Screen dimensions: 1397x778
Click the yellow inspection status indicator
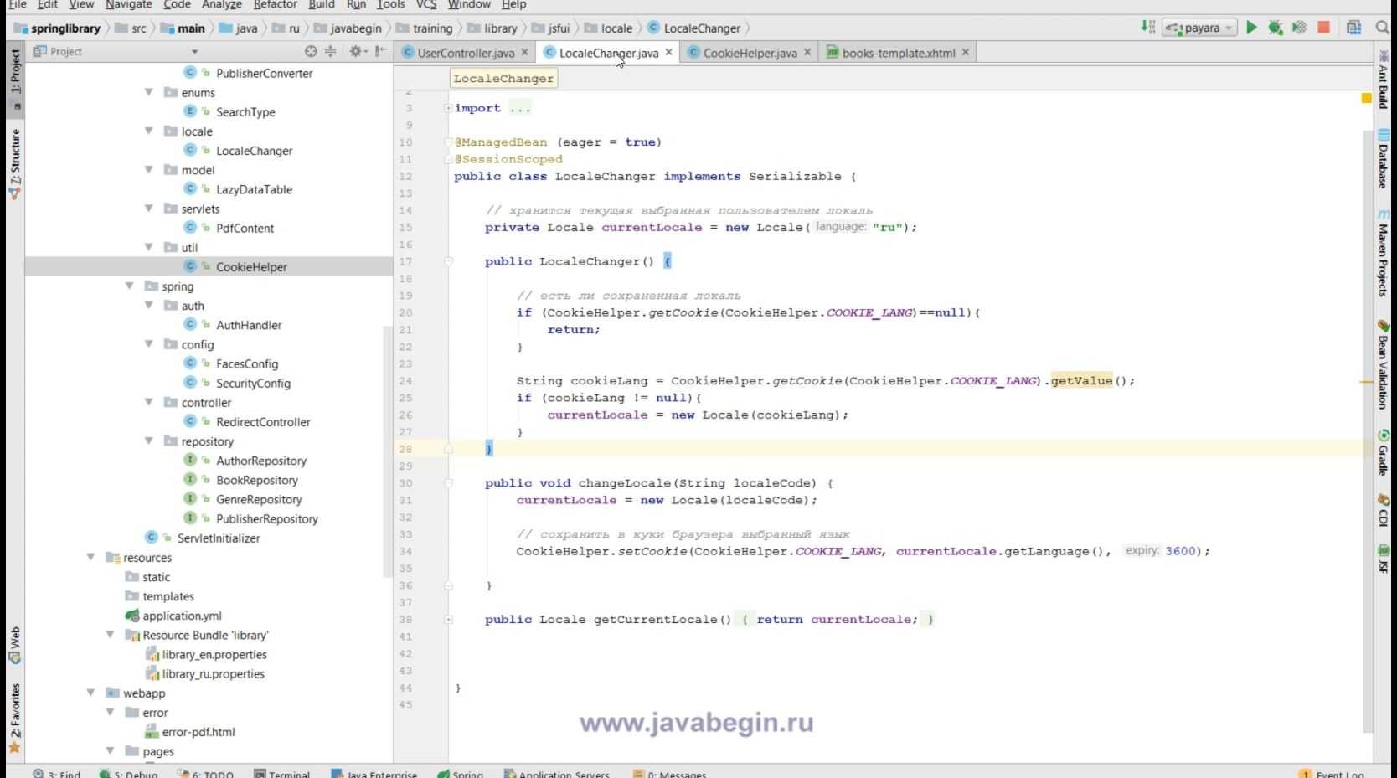(x=1366, y=98)
